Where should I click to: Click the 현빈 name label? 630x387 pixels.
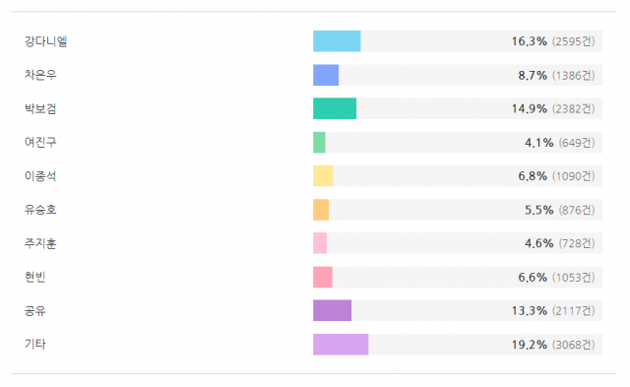[35, 277]
